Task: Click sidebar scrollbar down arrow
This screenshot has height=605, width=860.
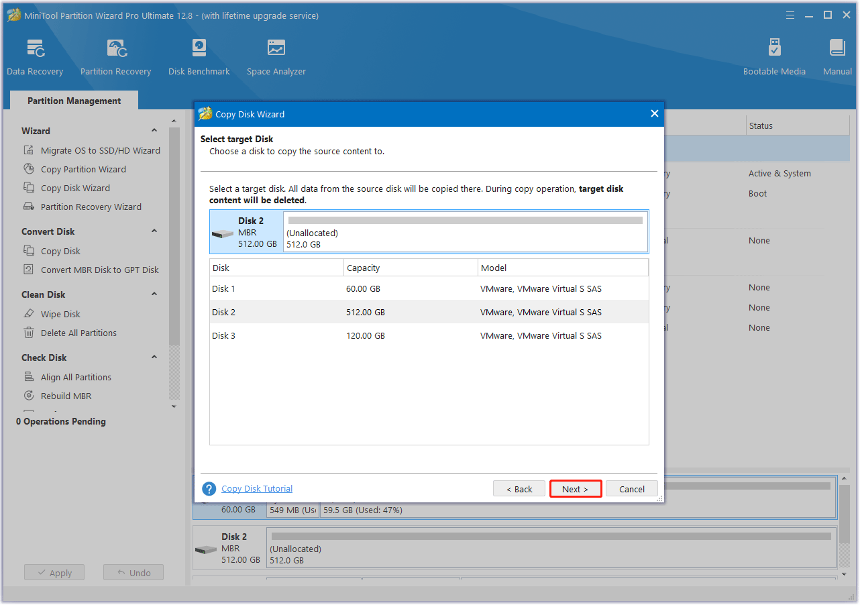Action: (x=174, y=406)
